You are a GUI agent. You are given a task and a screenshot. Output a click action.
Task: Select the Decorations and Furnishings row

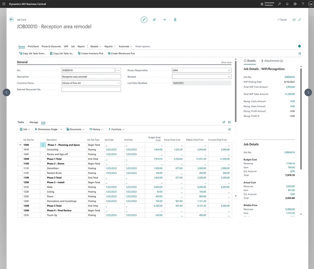tap(125, 201)
